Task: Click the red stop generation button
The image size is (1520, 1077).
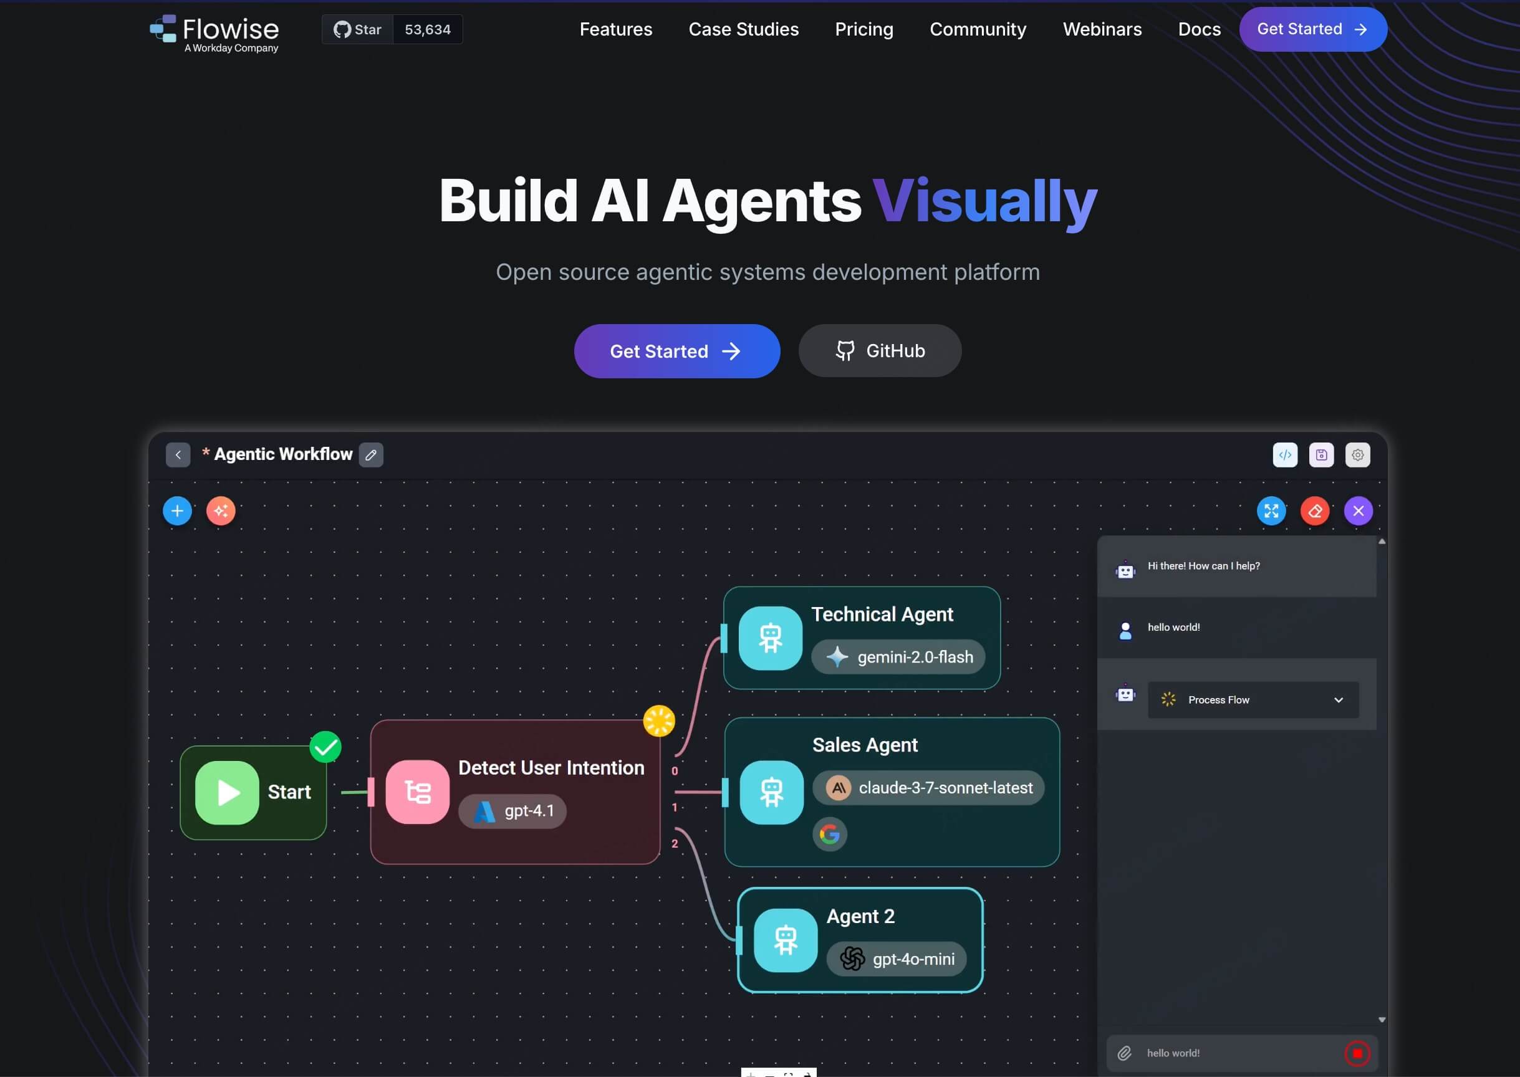Action: pos(1357,1053)
